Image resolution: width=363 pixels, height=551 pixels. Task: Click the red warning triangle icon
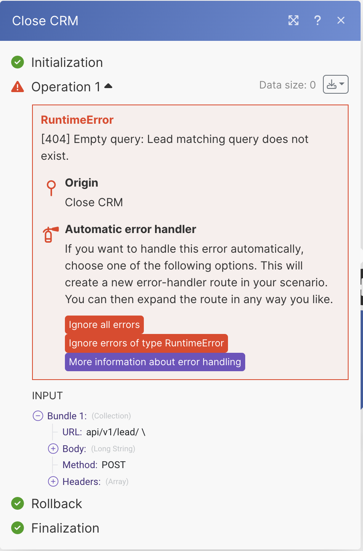(18, 86)
